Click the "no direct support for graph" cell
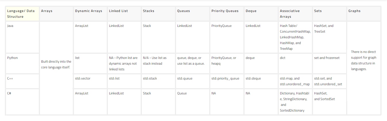 click(x=363, y=60)
